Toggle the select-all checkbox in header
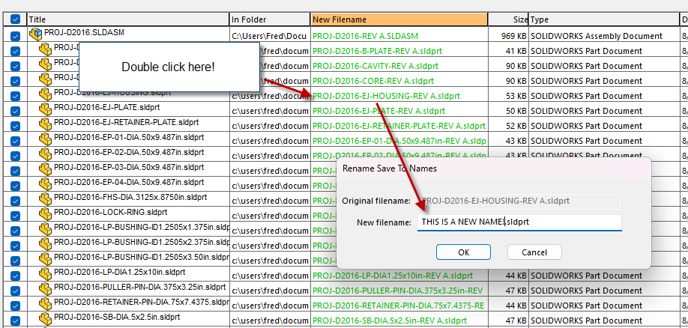Image resolution: width=688 pixels, height=328 pixels. (15, 19)
